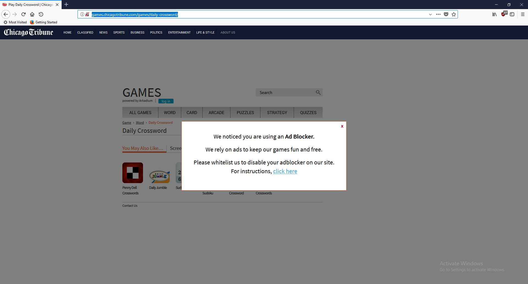
Task: Open POLITICS section
Action: point(156,32)
